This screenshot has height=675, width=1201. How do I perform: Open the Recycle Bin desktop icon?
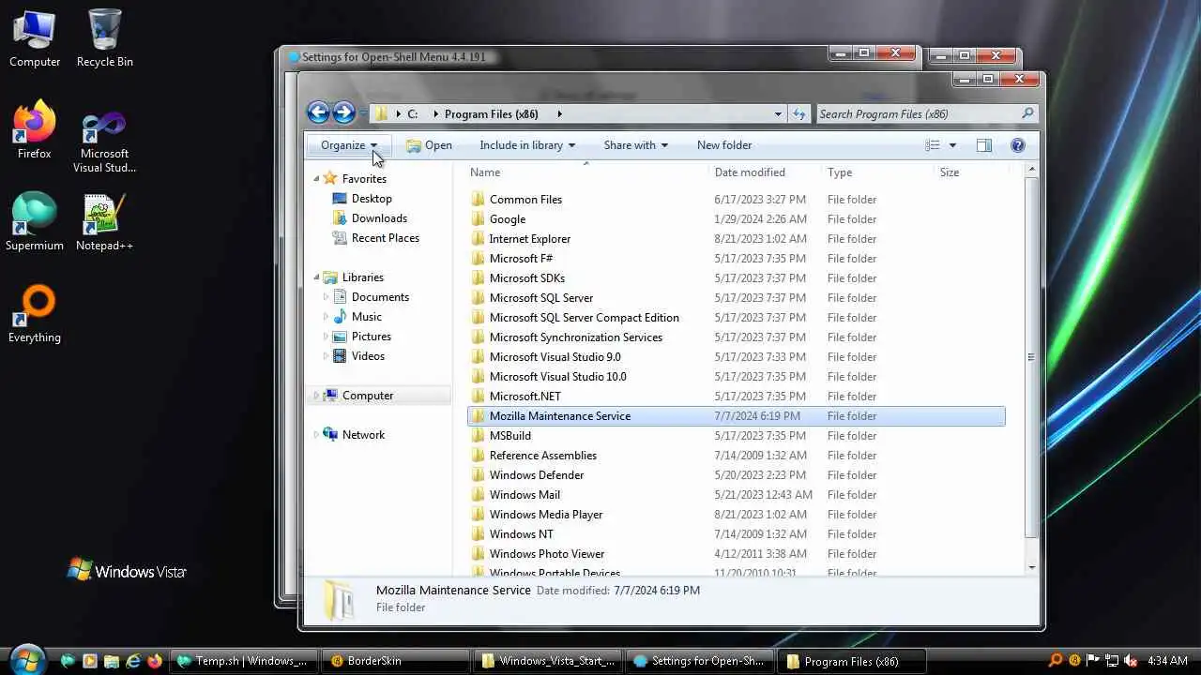point(104,39)
